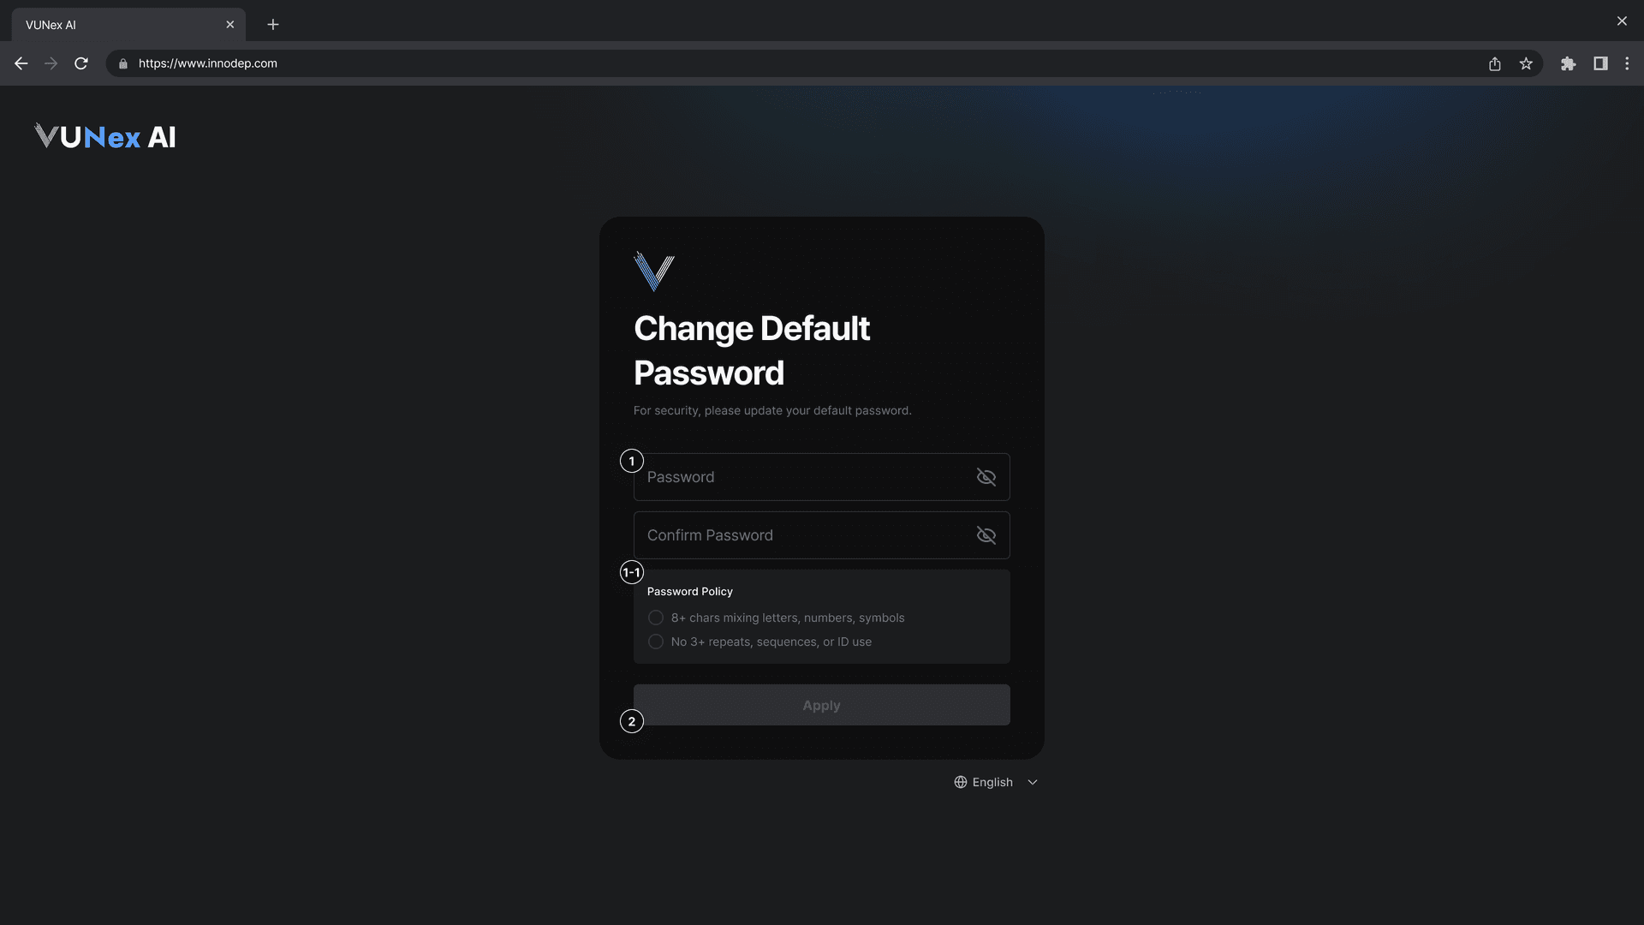Open the share icon in address bar
The image size is (1644, 925).
1495,63
